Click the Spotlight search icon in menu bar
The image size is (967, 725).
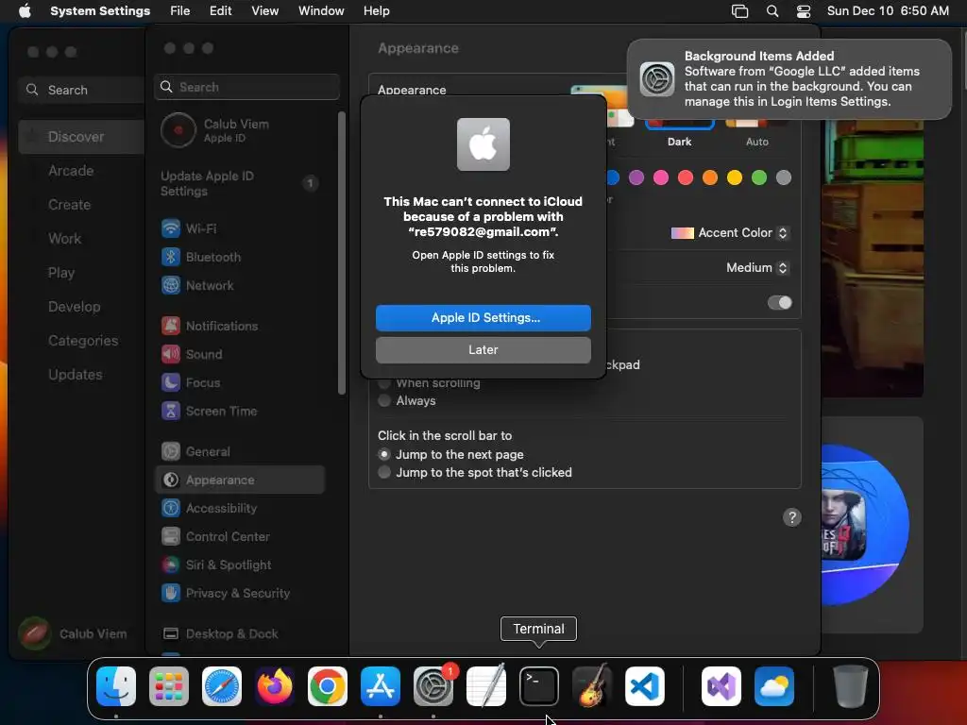tap(772, 11)
